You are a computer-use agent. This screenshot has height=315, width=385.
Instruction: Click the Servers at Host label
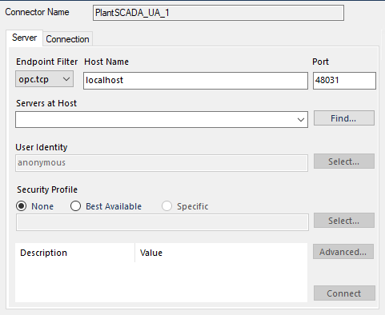pos(46,103)
